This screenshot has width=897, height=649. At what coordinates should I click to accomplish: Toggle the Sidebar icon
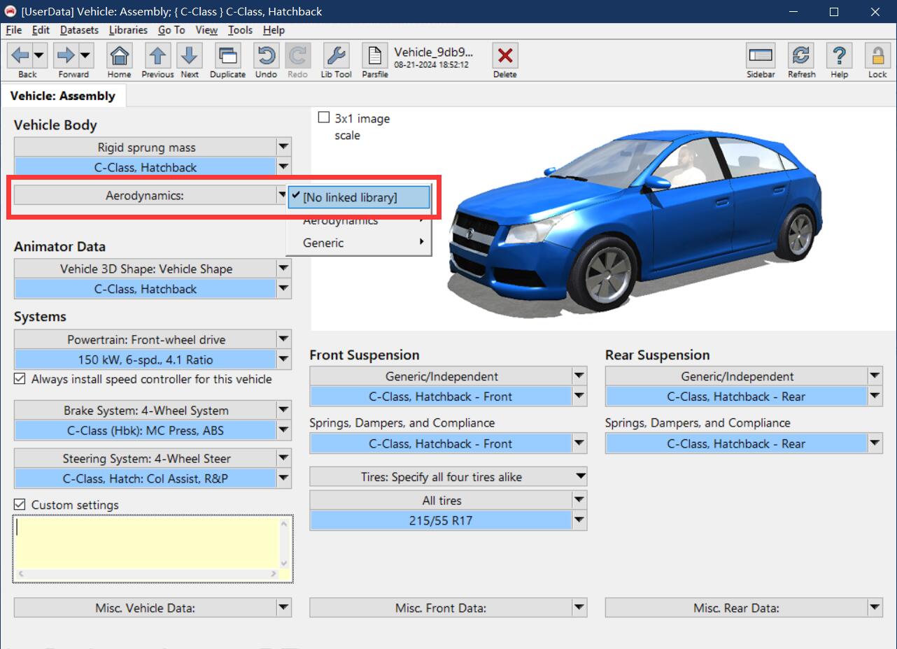coord(761,55)
